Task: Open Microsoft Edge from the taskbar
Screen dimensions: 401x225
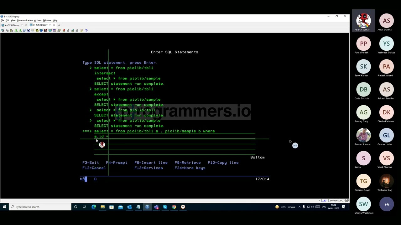Action: [x=94, y=207]
